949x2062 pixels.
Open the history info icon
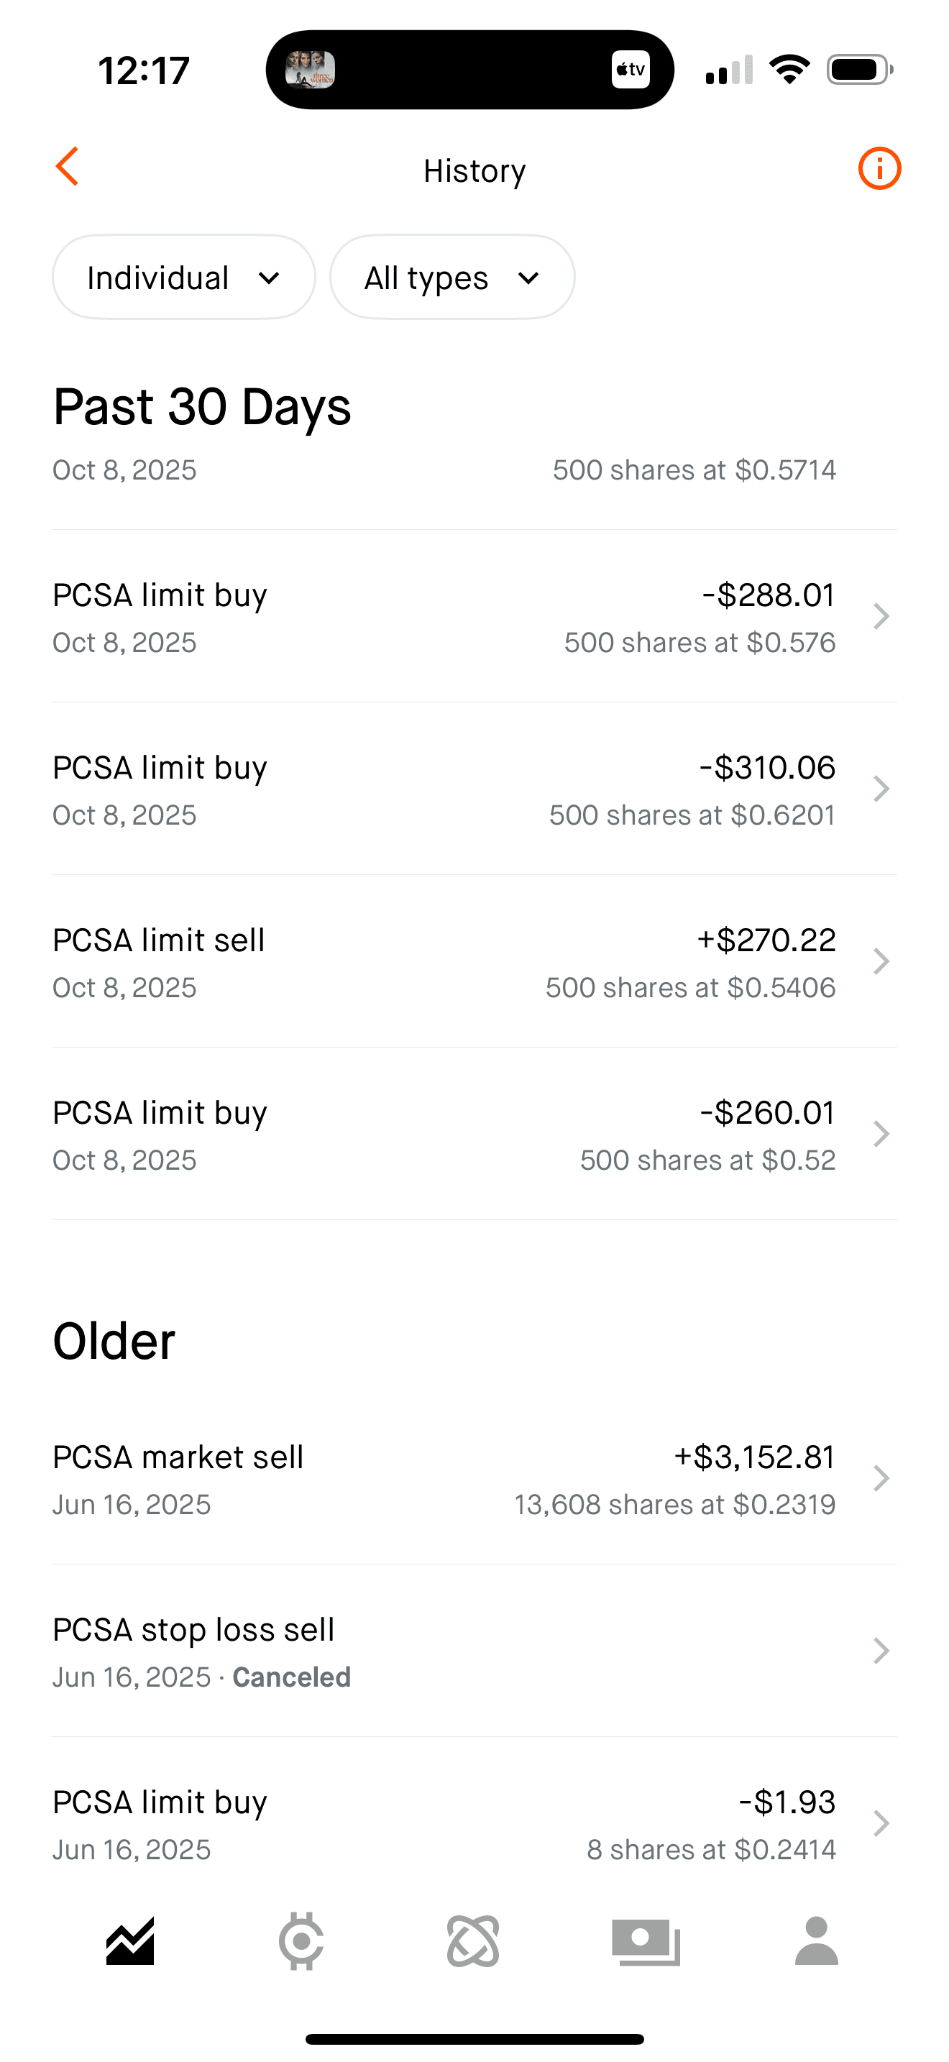click(879, 169)
